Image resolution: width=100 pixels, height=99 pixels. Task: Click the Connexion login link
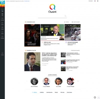90,1
